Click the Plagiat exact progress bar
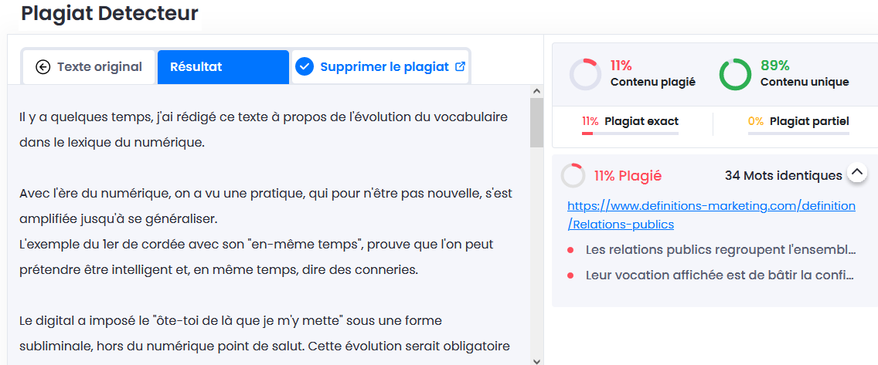Image resolution: width=878 pixels, height=365 pixels. tap(630, 133)
